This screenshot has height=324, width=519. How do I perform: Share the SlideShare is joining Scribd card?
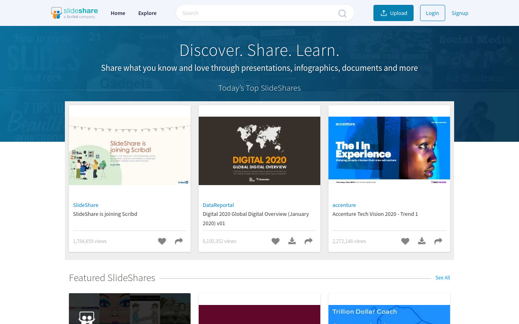pyautogui.click(x=179, y=241)
